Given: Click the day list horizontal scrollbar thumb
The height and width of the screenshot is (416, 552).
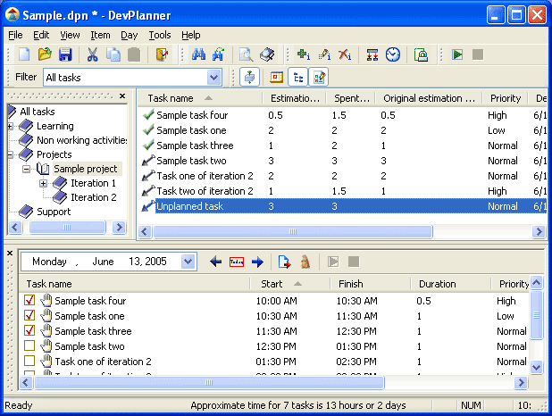Looking at the screenshot, I should tap(209, 383).
